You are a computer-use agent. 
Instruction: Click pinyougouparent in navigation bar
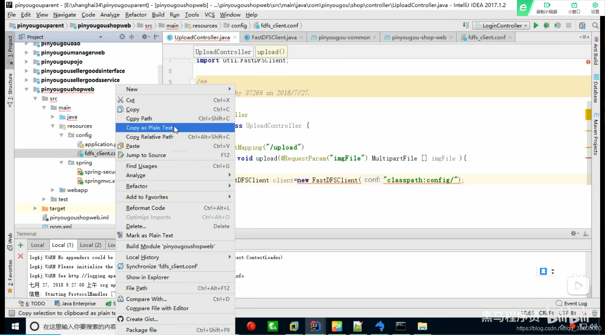(37, 25)
